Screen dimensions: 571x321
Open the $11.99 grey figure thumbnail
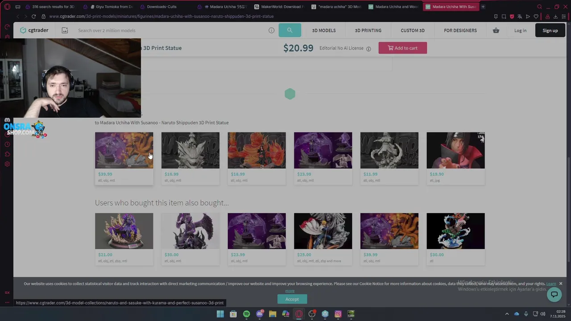tap(389, 150)
